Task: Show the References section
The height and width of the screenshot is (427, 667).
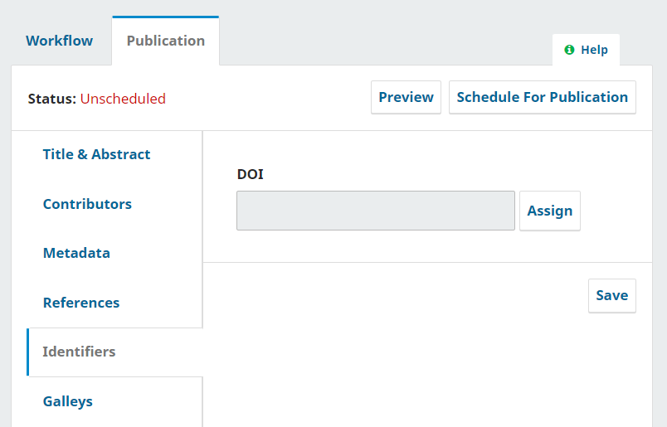Action: tap(81, 303)
